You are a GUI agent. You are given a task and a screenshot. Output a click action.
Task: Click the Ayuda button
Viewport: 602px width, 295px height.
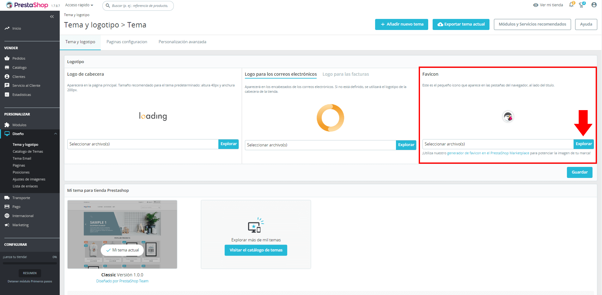(586, 24)
